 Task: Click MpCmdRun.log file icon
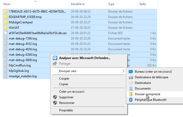(6, 65)
